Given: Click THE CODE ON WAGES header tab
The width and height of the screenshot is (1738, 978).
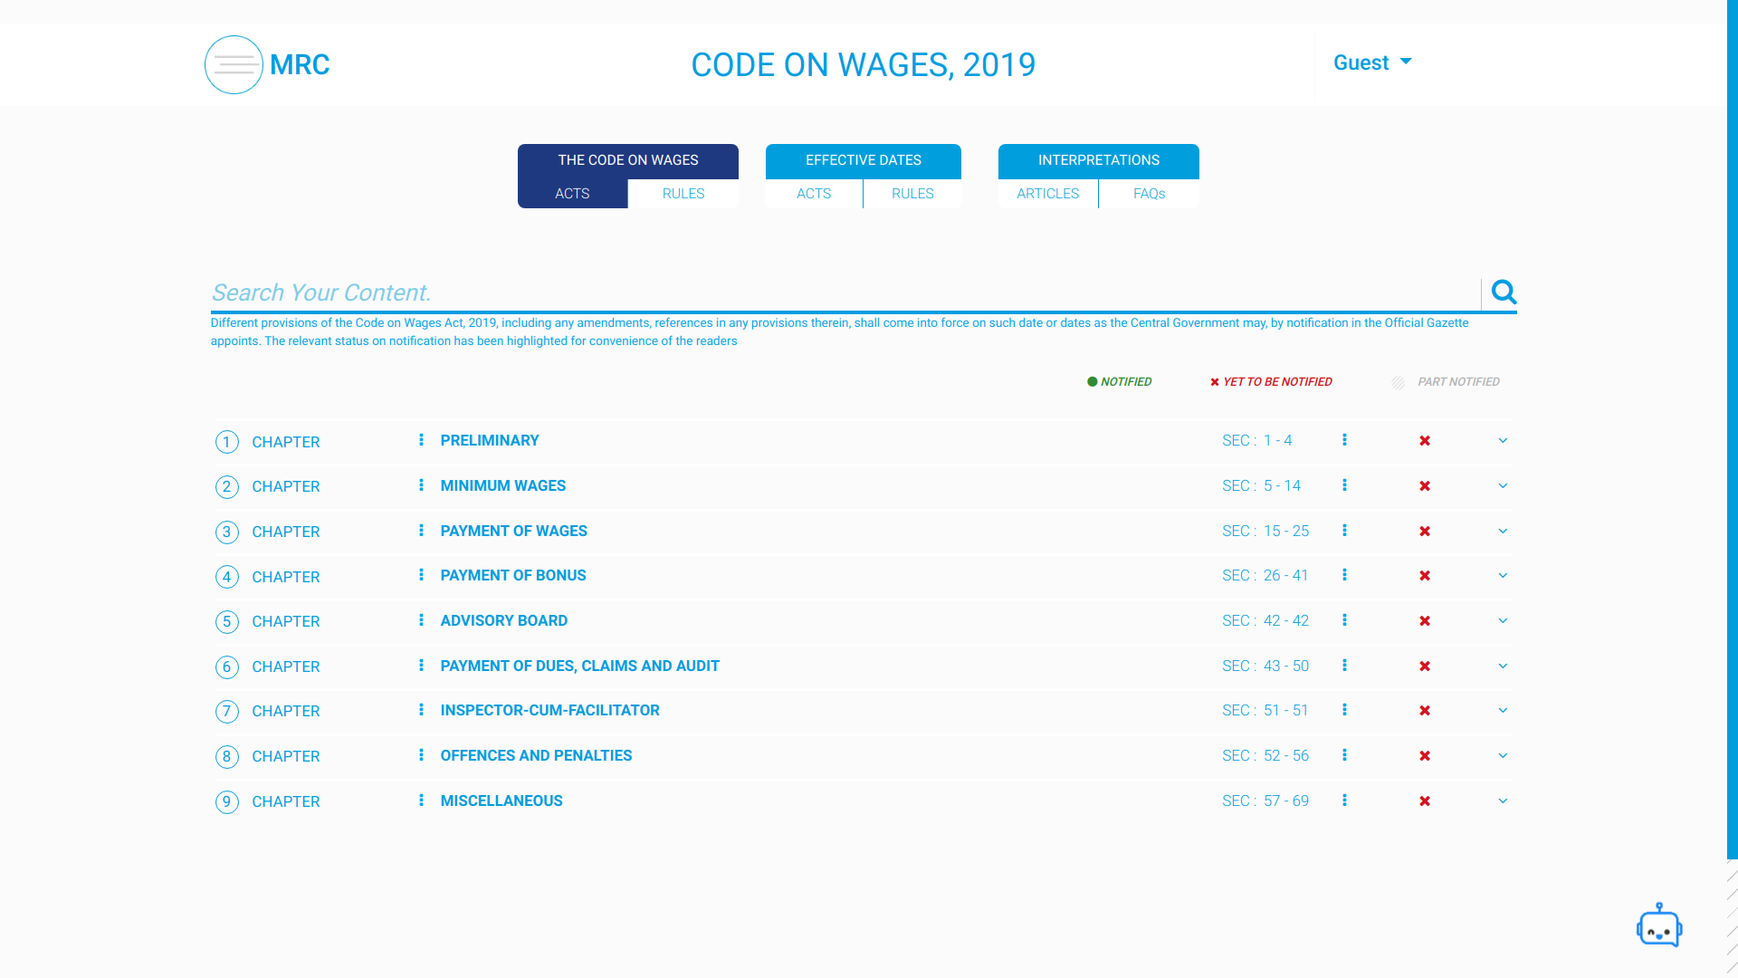Looking at the screenshot, I should 628,160.
